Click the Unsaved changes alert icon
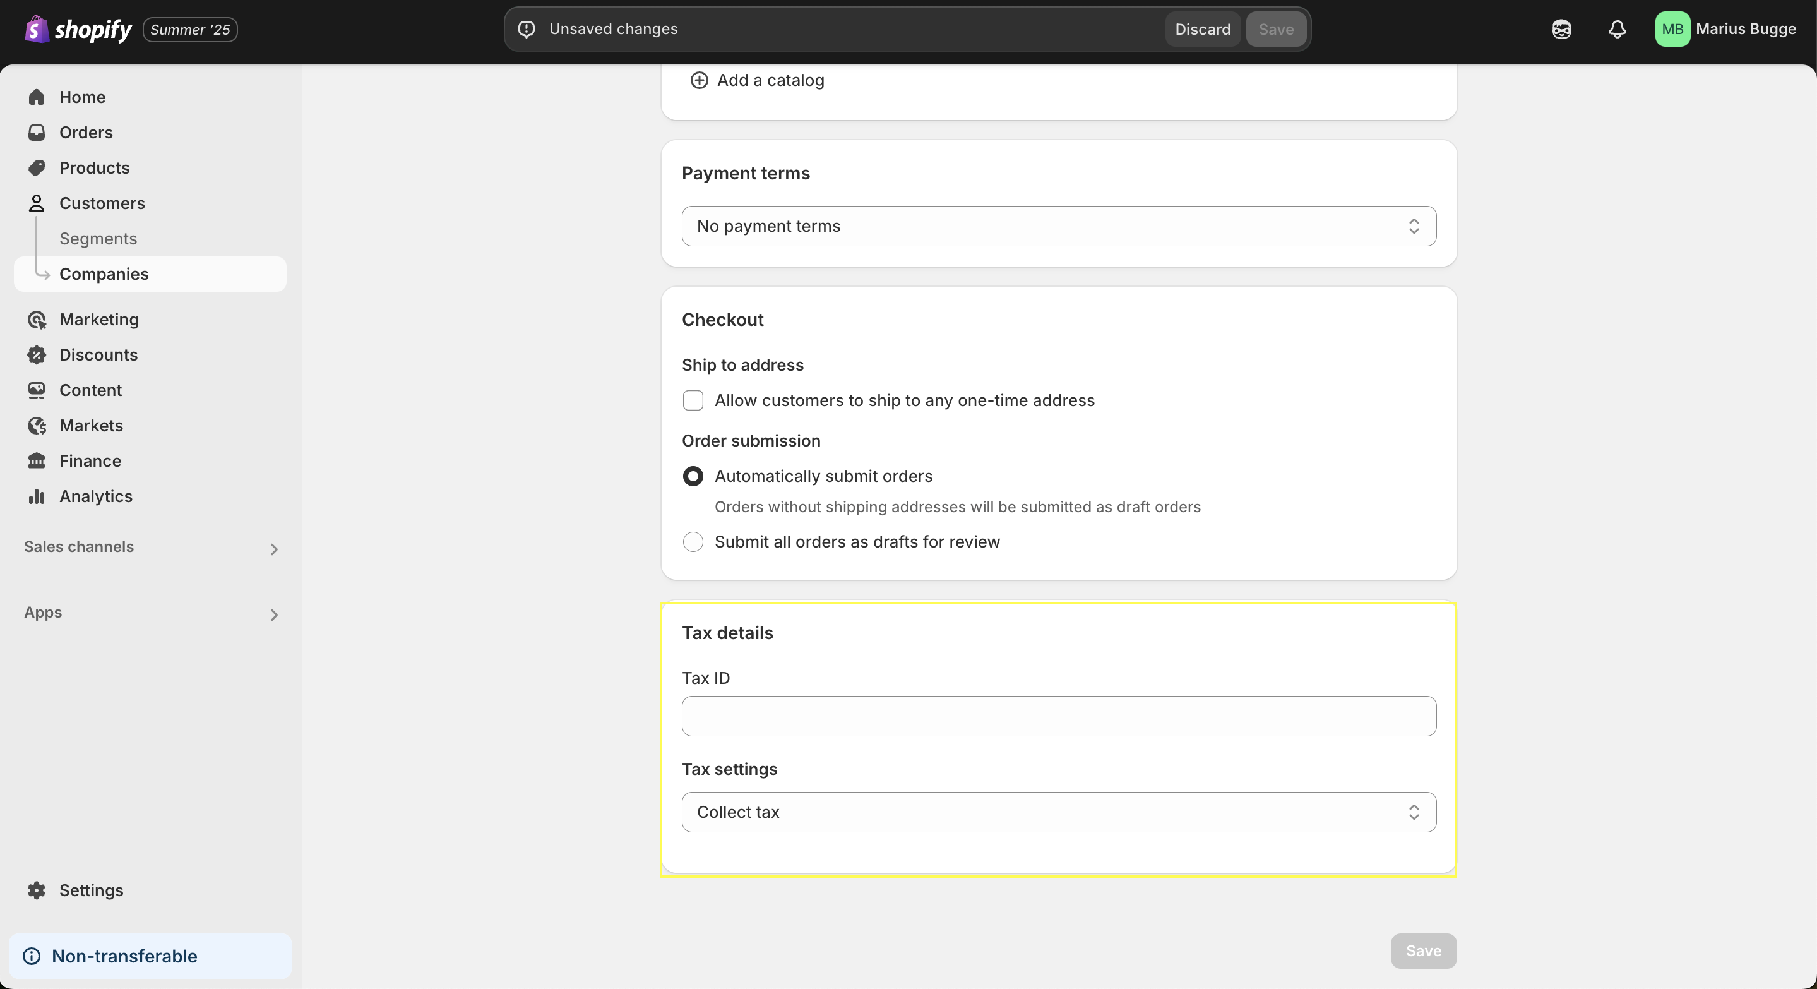Image resolution: width=1817 pixels, height=989 pixels. point(526,29)
